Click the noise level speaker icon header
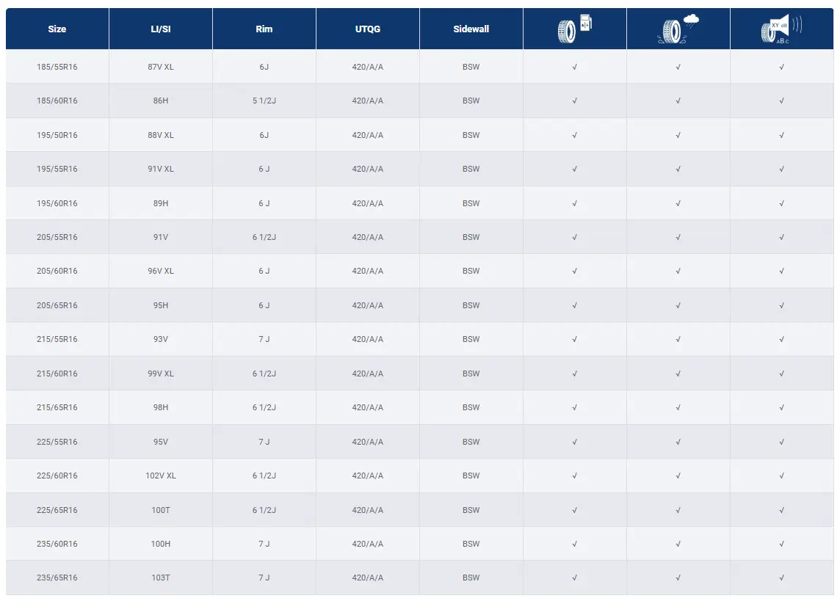This screenshot has width=840, height=601. point(781,29)
